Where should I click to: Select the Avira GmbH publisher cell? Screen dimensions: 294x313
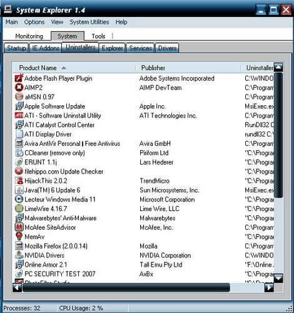point(155,143)
